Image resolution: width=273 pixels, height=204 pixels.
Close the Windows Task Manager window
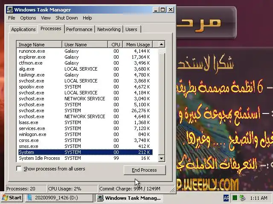click(171, 10)
